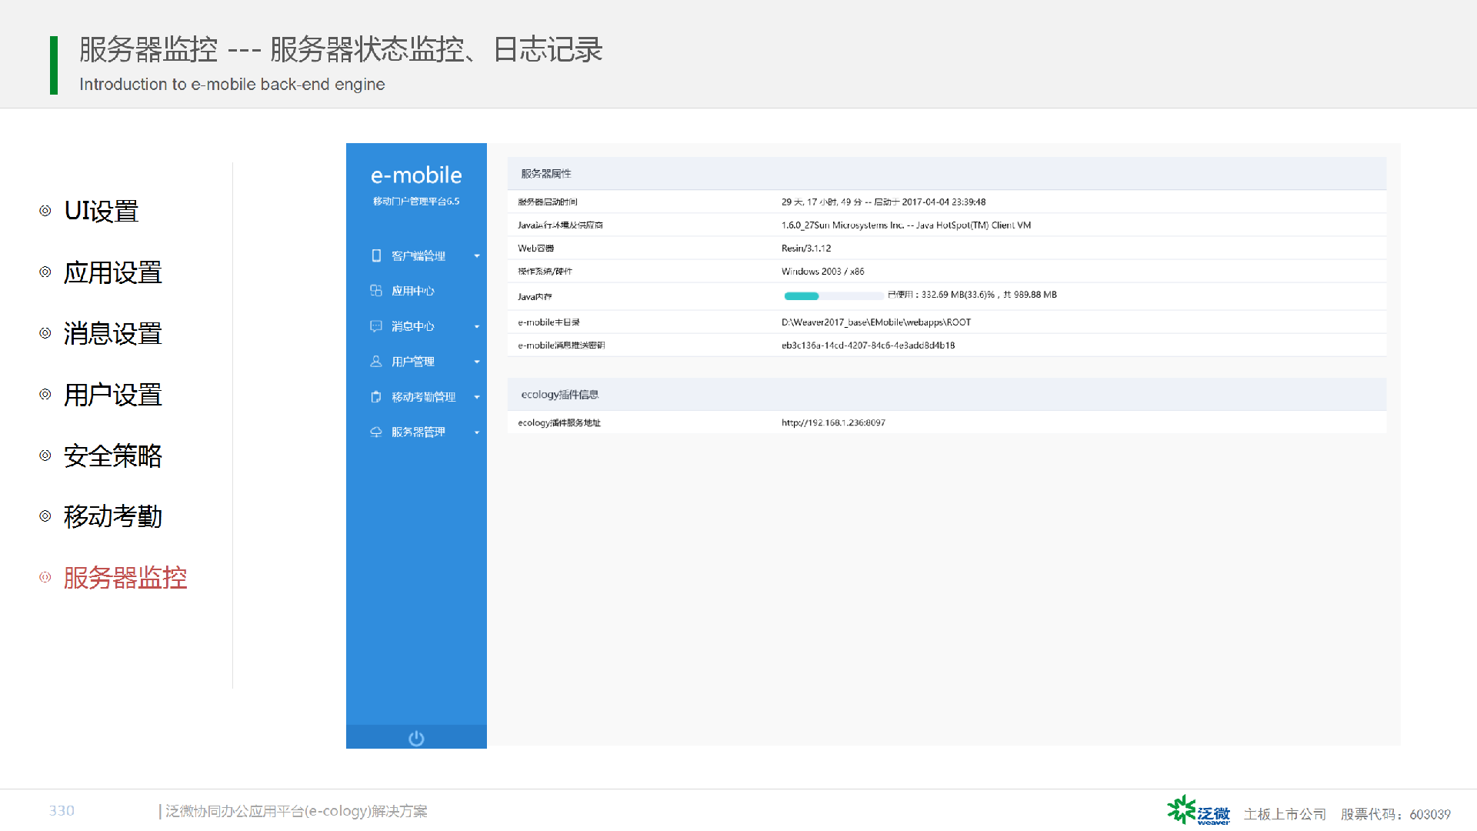Click the 客户端管理 phone icon
1477x831 pixels.
376,255
